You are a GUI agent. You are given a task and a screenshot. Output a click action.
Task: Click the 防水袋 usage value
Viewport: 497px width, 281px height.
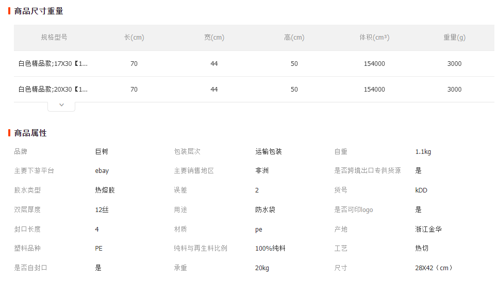click(x=265, y=210)
